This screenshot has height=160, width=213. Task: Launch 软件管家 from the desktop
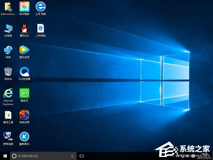(x=24, y=6)
